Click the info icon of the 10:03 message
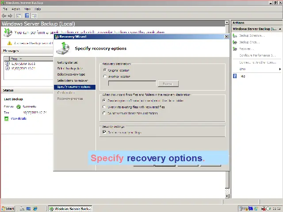Image resolution: width=283 pixels, height=212 pixels. click(7, 64)
